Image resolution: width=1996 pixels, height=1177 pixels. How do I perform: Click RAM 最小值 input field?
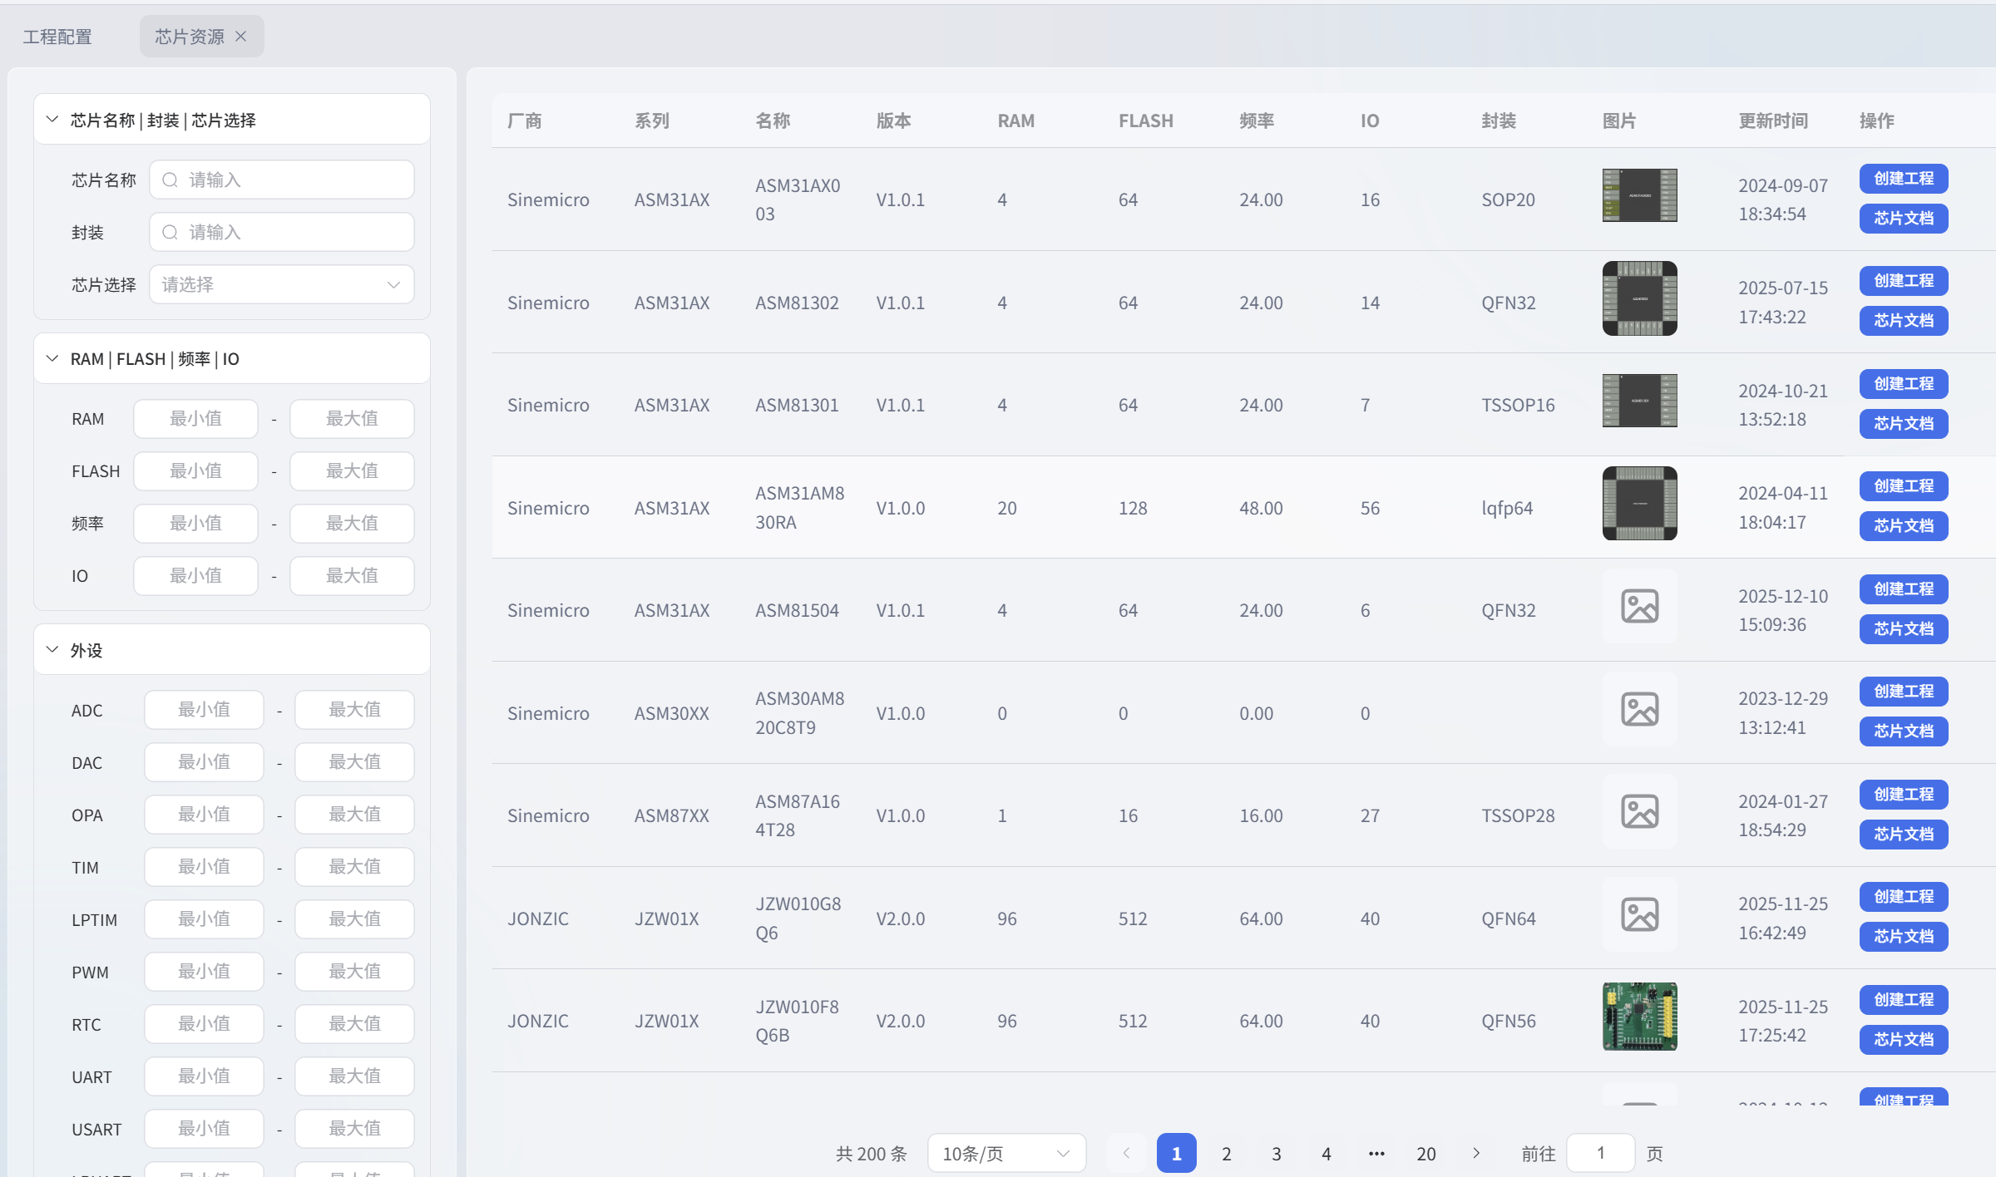click(x=196, y=419)
